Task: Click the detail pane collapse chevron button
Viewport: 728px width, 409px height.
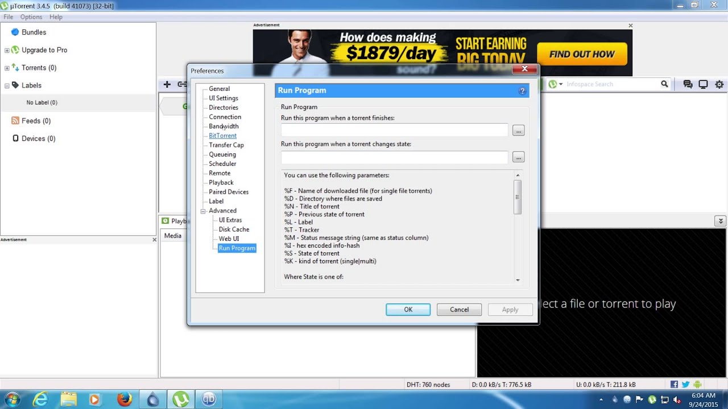Action: tap(721, 221)
